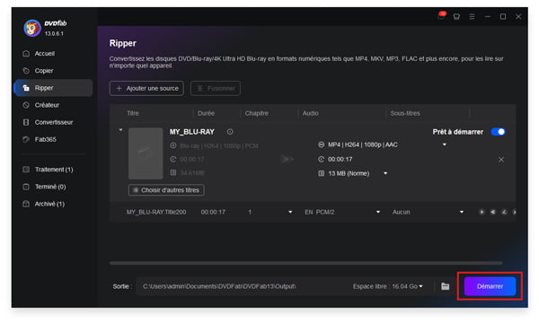This screenshot has width=539, height=323.
Task: Open the notifications icon with red badge
Action: tap(441, 16)
